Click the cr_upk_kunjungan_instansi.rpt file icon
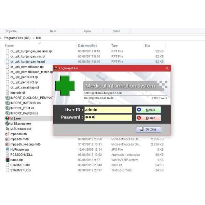The width and height of the screenshot is (205, 205). (8, 51)
